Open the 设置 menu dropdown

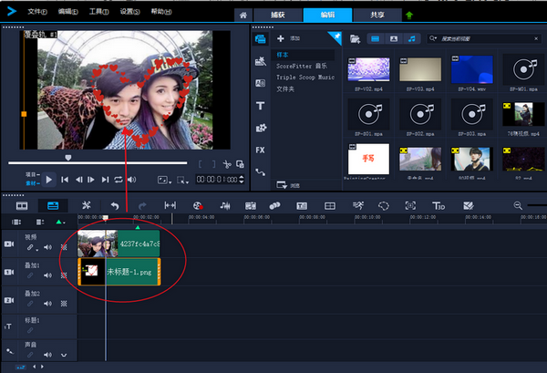pyautogui.click(x=131, y=11)
